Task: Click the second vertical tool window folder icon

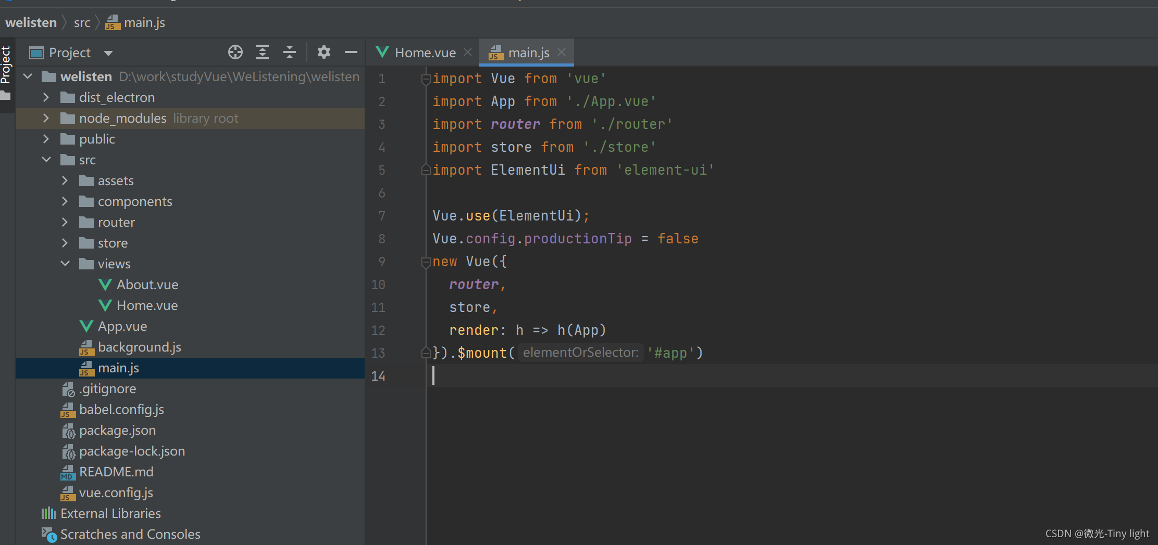Action: pos(6,96)
